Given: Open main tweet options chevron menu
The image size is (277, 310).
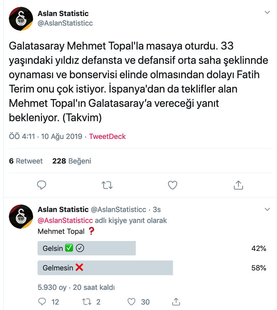Looking at the screenshot, I should pyautogui.click(x=267, y=12).
